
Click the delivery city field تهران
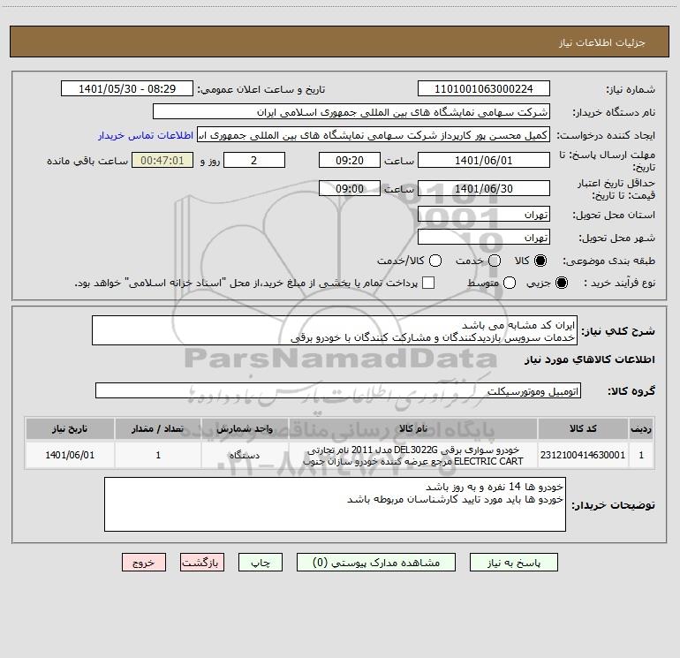pos(484,237)
